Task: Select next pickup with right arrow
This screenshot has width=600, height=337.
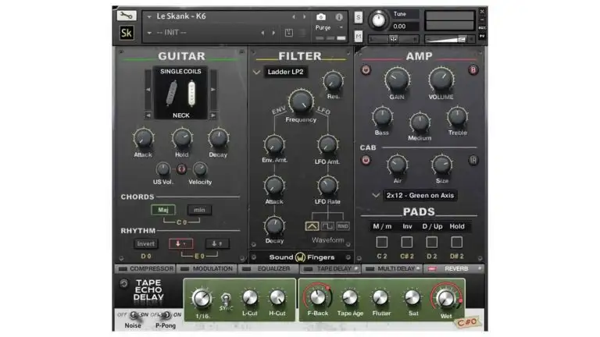Action: [x=213, y=90]
